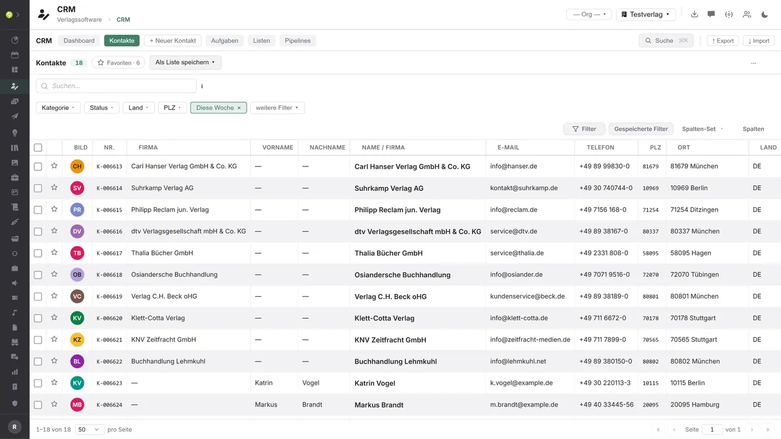Open the three-dots menu of the contacts panel

(754, 63)
